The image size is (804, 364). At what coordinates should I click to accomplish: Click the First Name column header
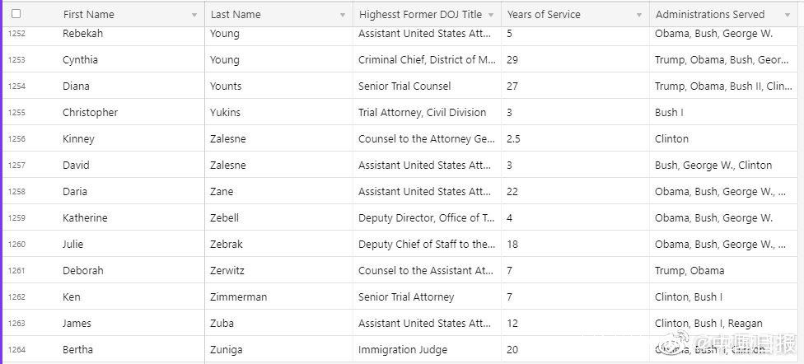[88, 14]
